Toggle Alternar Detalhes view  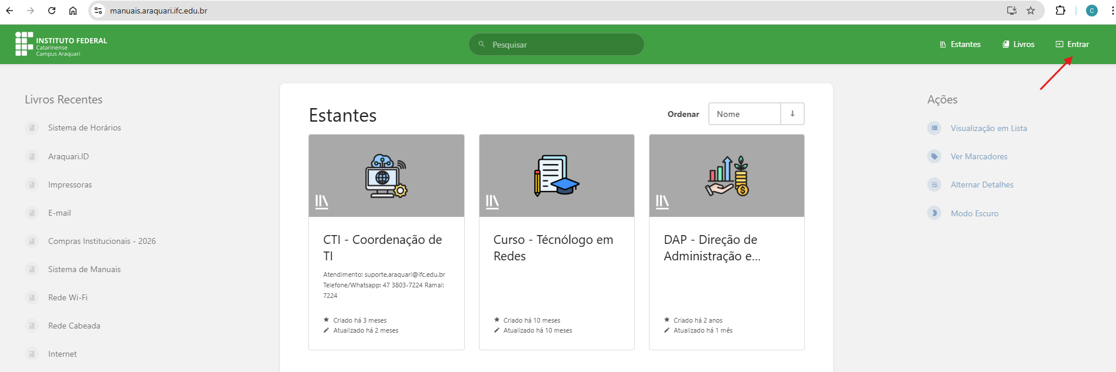click(x=981, y=185)
